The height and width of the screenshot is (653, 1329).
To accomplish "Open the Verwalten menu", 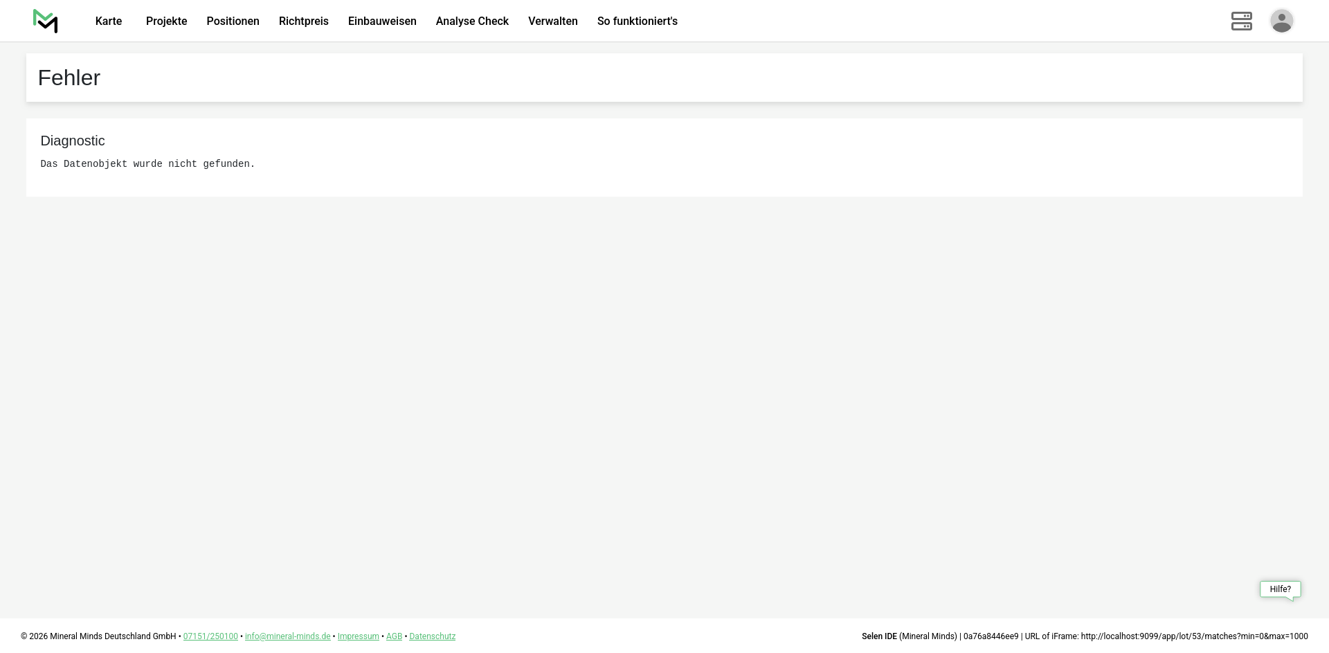I will click(552, 21).
